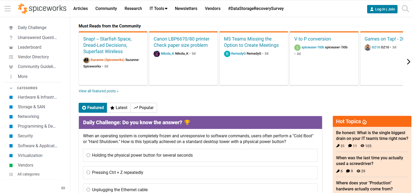
Task: Click the Log In | Join button
Action: click(382, 9)
